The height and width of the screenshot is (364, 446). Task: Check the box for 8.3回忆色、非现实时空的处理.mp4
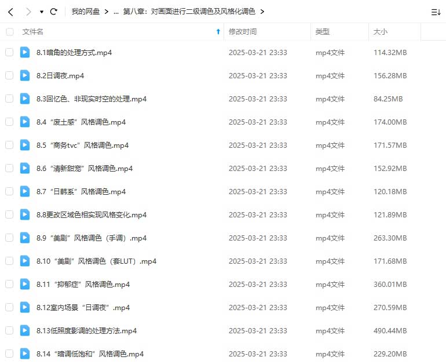click(x=9, y=99)
